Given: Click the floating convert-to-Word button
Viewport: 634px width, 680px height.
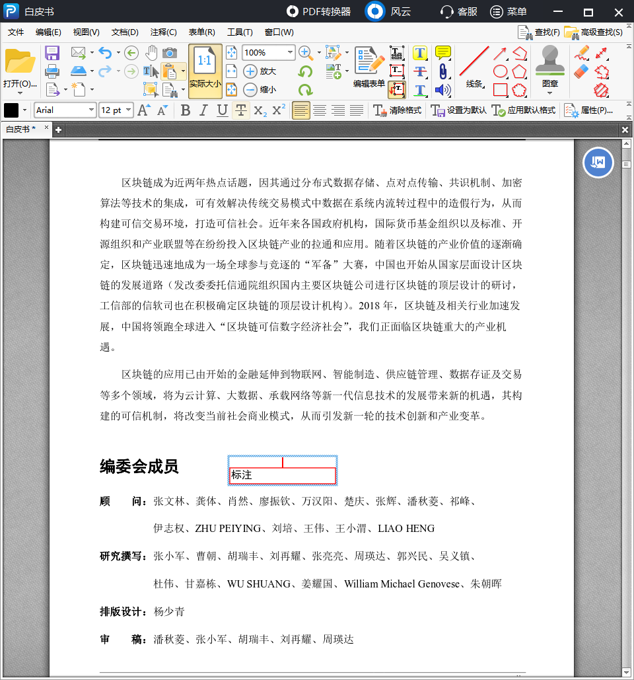Looking at the screenshot, I should coord(598,163).
